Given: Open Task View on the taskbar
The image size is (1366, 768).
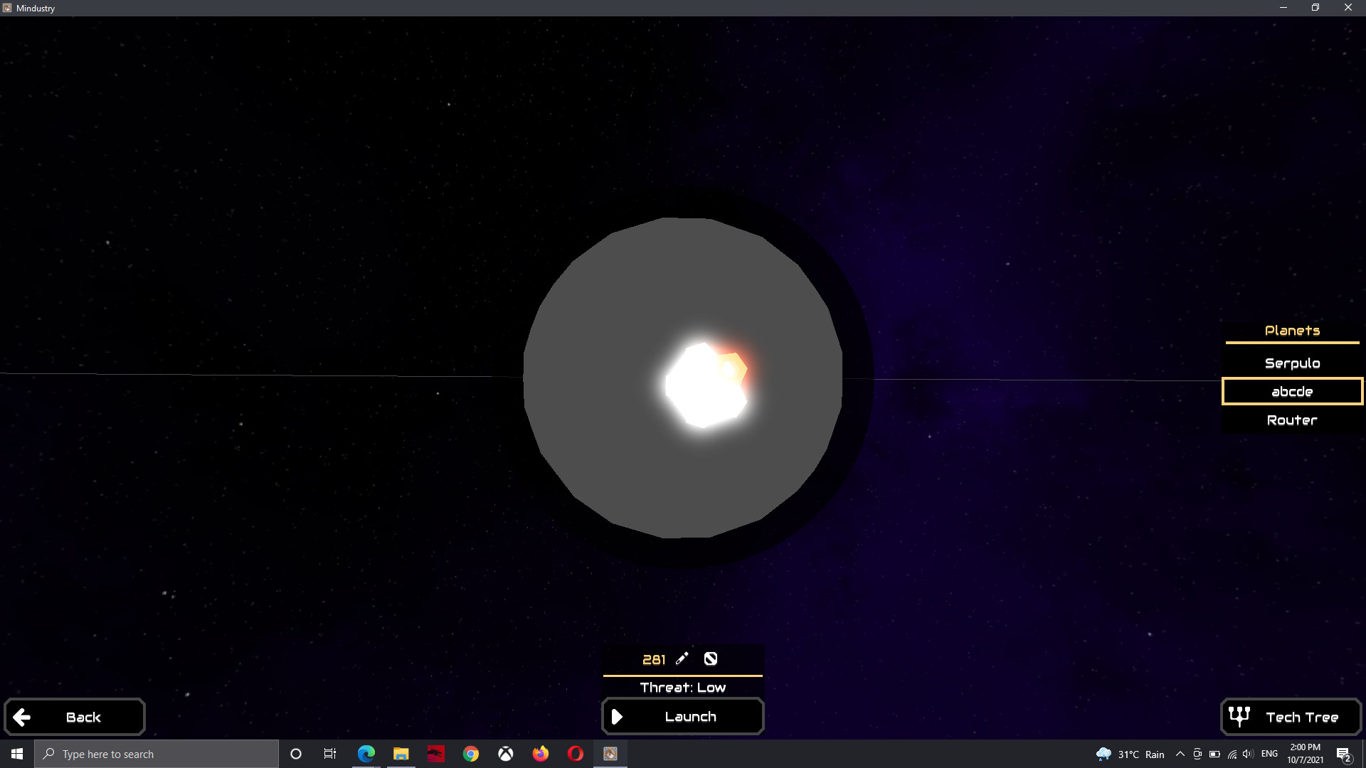Looking at the screenshot, I should pos(330,754).
